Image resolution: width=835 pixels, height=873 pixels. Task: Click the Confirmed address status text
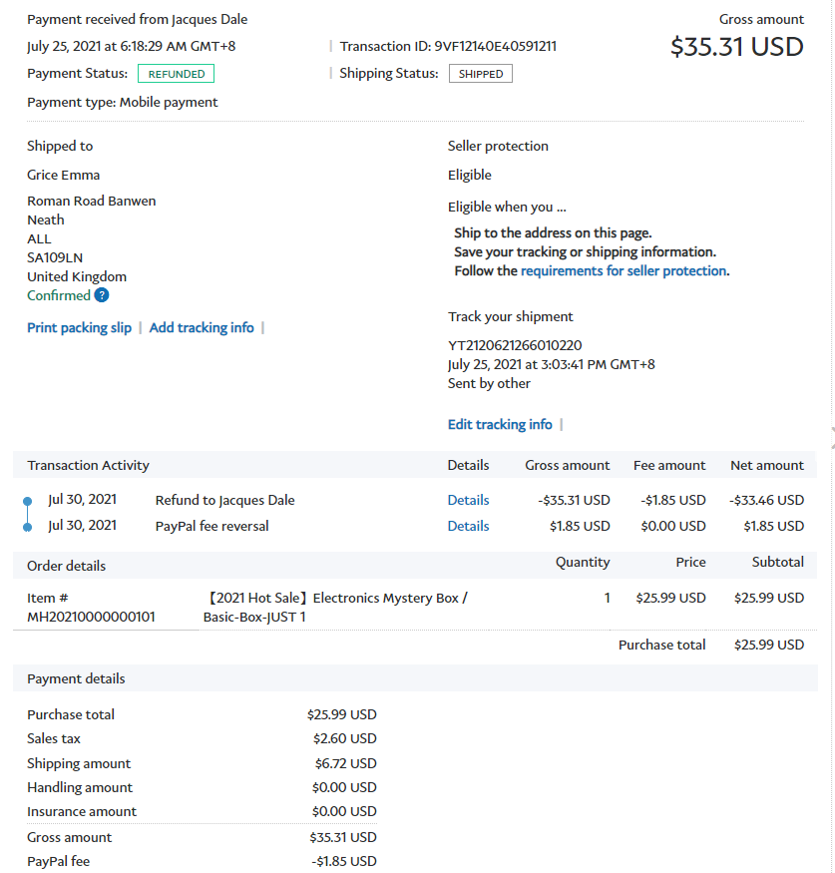58,295
